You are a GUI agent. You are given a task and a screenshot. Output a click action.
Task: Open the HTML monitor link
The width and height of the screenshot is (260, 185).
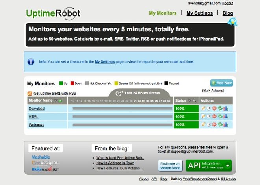pyautogui.click(x=33, y=117)
